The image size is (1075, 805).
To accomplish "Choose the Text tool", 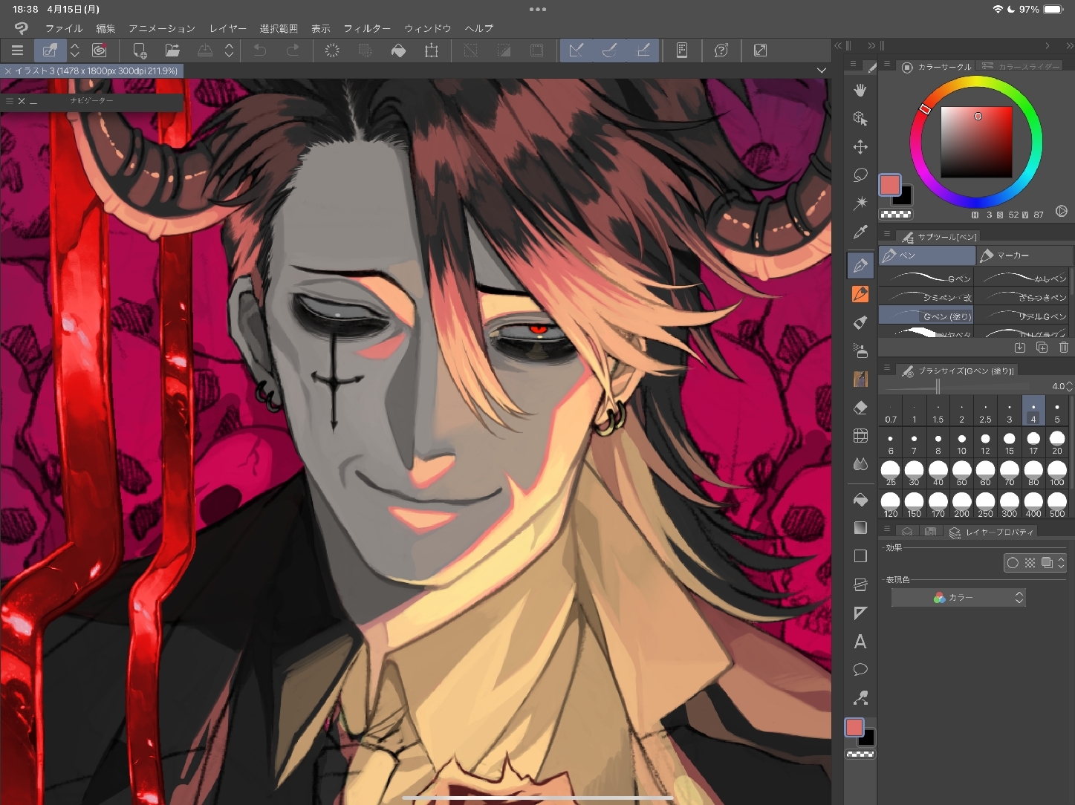I will tap(860, 642).
